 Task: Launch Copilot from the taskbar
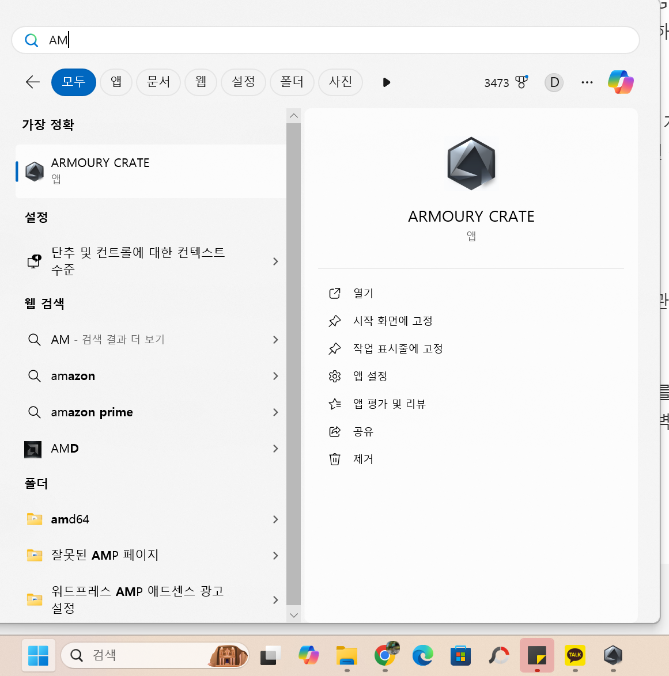click(x=309, y=655)
